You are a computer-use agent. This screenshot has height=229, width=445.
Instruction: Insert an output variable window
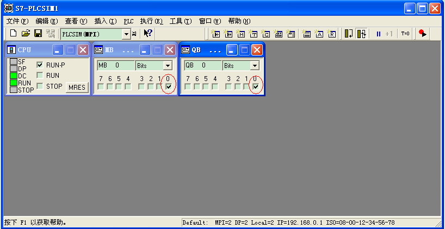pos(228,34)
